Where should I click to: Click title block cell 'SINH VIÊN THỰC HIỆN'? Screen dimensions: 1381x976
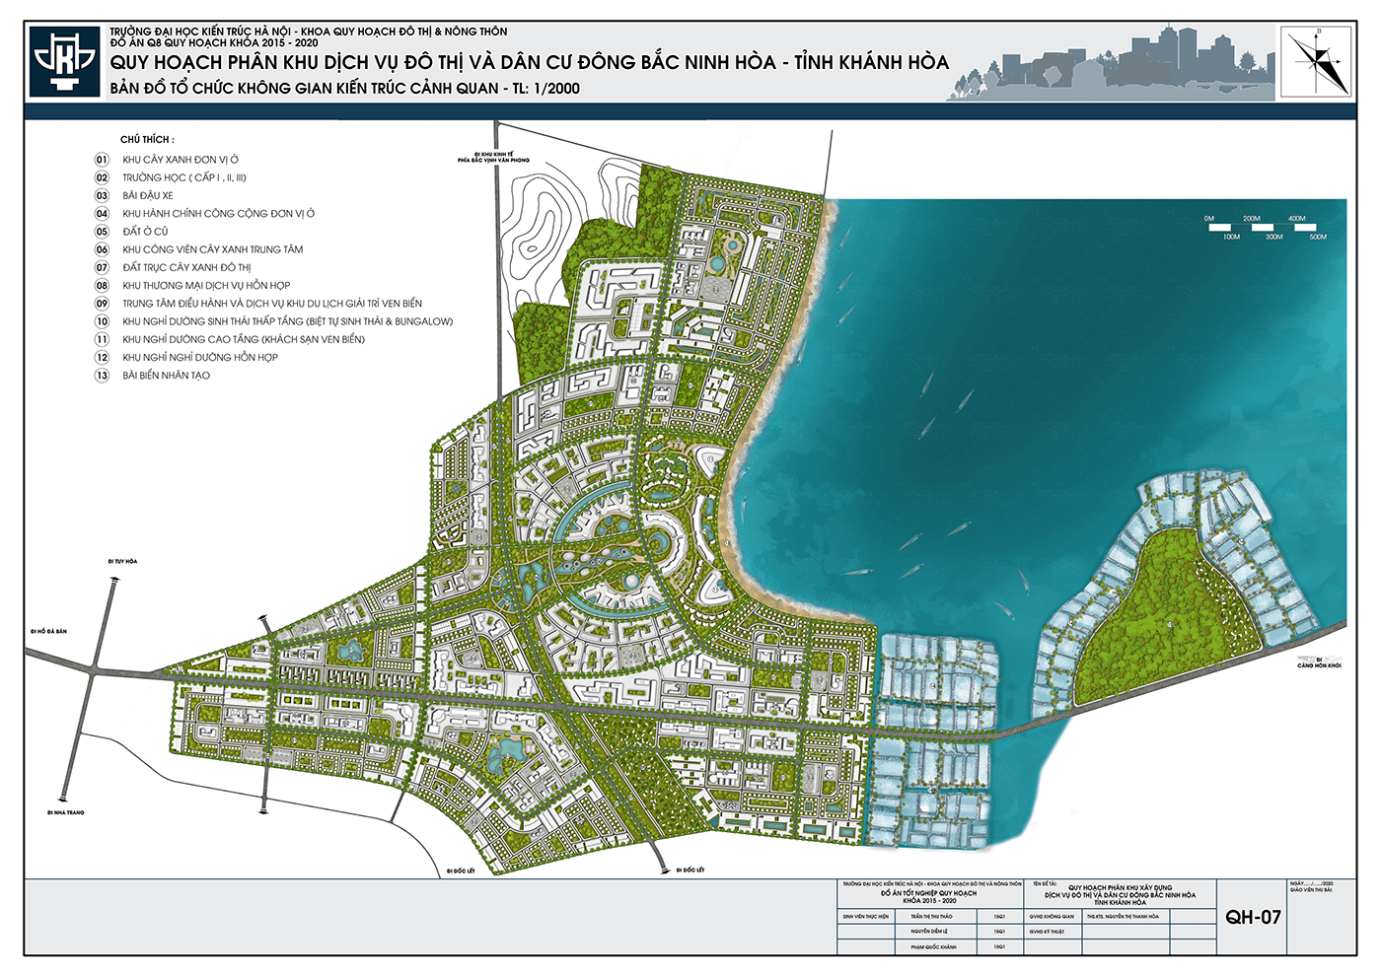(866, 916)
